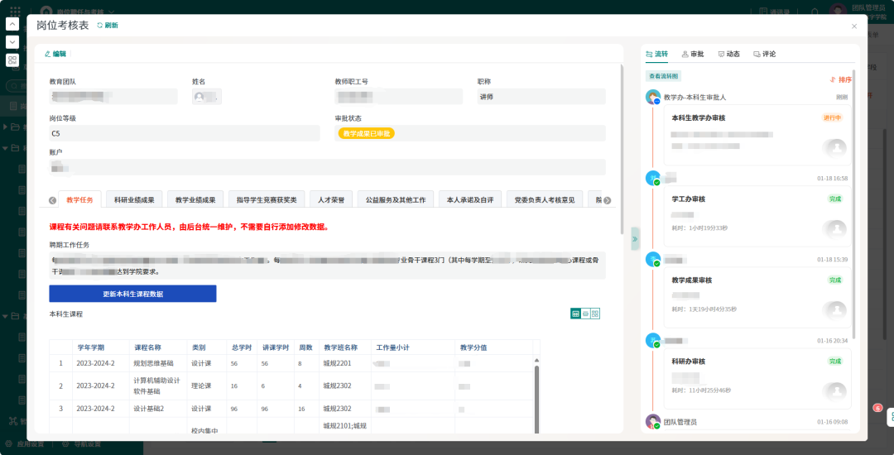Click avatar of 教学办-本科生审批人

point(653,97)
